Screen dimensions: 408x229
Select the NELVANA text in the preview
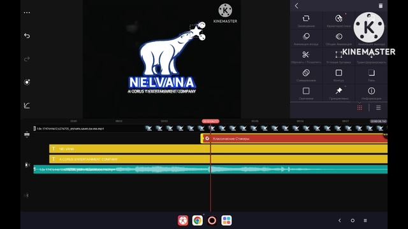coord(162,83)
